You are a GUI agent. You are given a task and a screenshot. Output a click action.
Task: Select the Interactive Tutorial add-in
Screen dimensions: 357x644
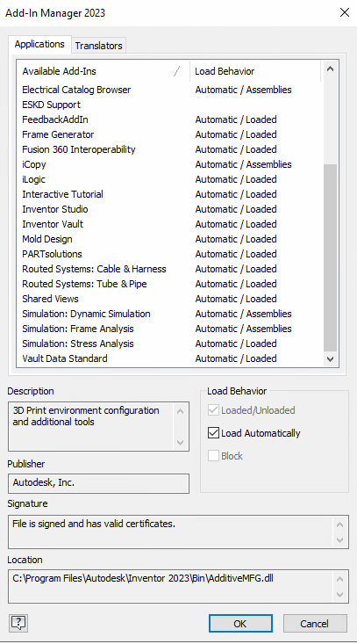tap(170, 194)
